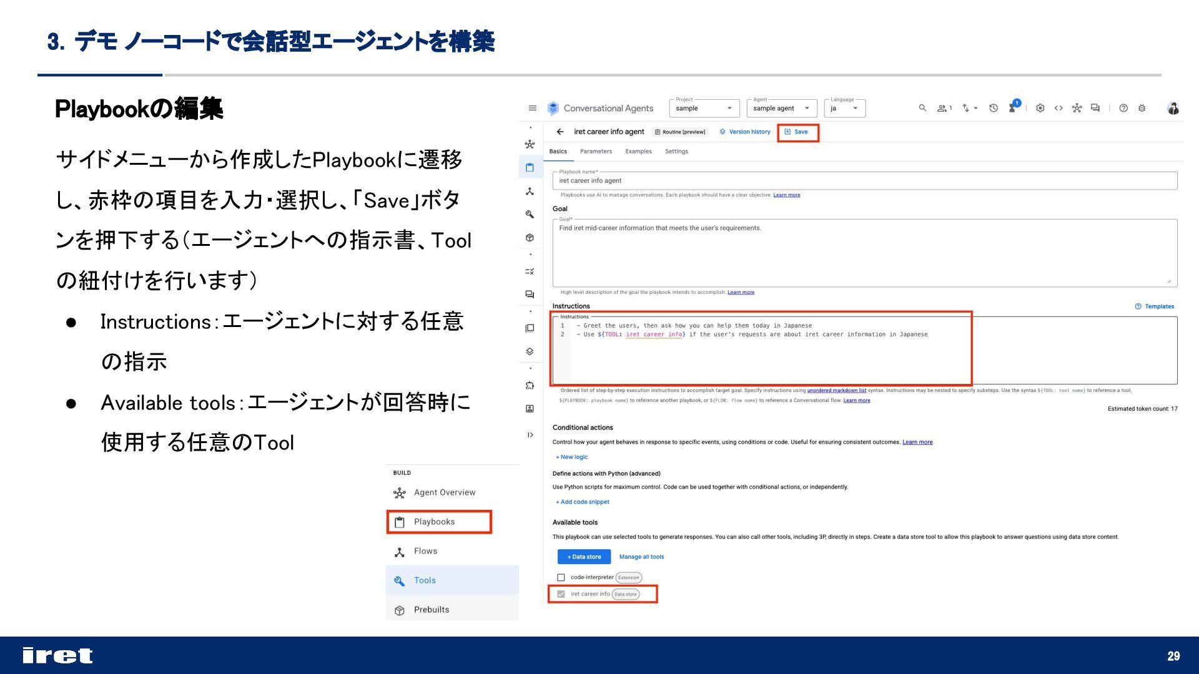Open collaborators people icon in header
The width and height of the screenshot is (1199, 674).
pyautogui.click(x=944, y=108)
